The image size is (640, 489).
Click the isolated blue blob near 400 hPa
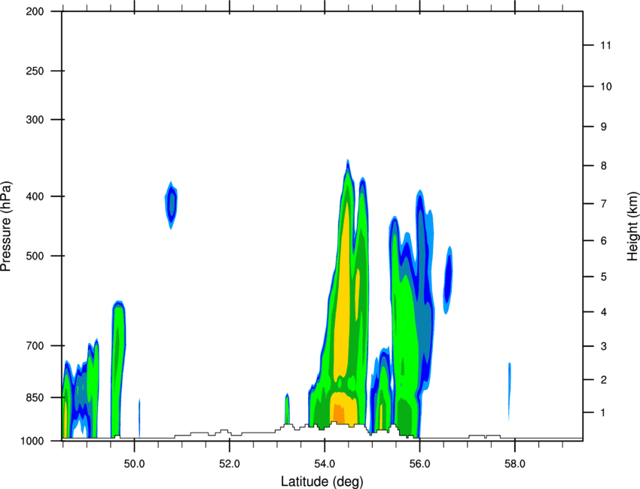coord(172,205)
